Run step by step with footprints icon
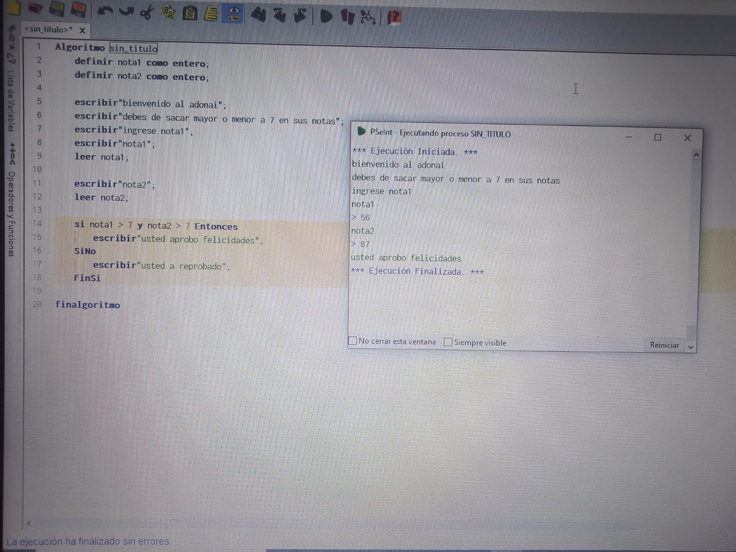The image size is (736, 552). tap(348, 17)
